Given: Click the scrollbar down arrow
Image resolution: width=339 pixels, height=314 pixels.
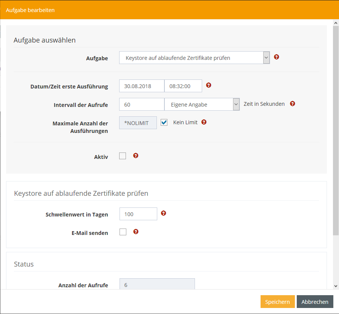Looking at the screenshot, I should (x=336, y=286).
